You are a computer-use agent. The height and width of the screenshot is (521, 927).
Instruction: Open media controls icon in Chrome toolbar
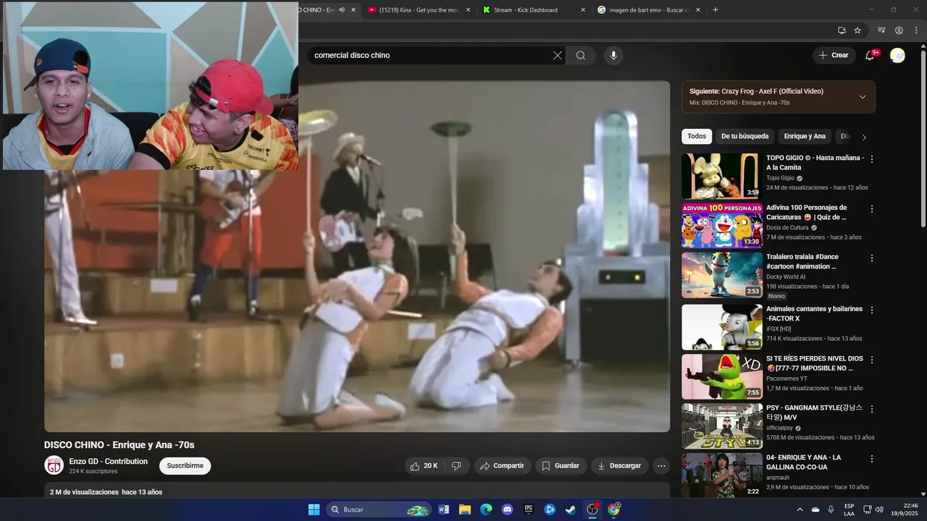[881, 30]
